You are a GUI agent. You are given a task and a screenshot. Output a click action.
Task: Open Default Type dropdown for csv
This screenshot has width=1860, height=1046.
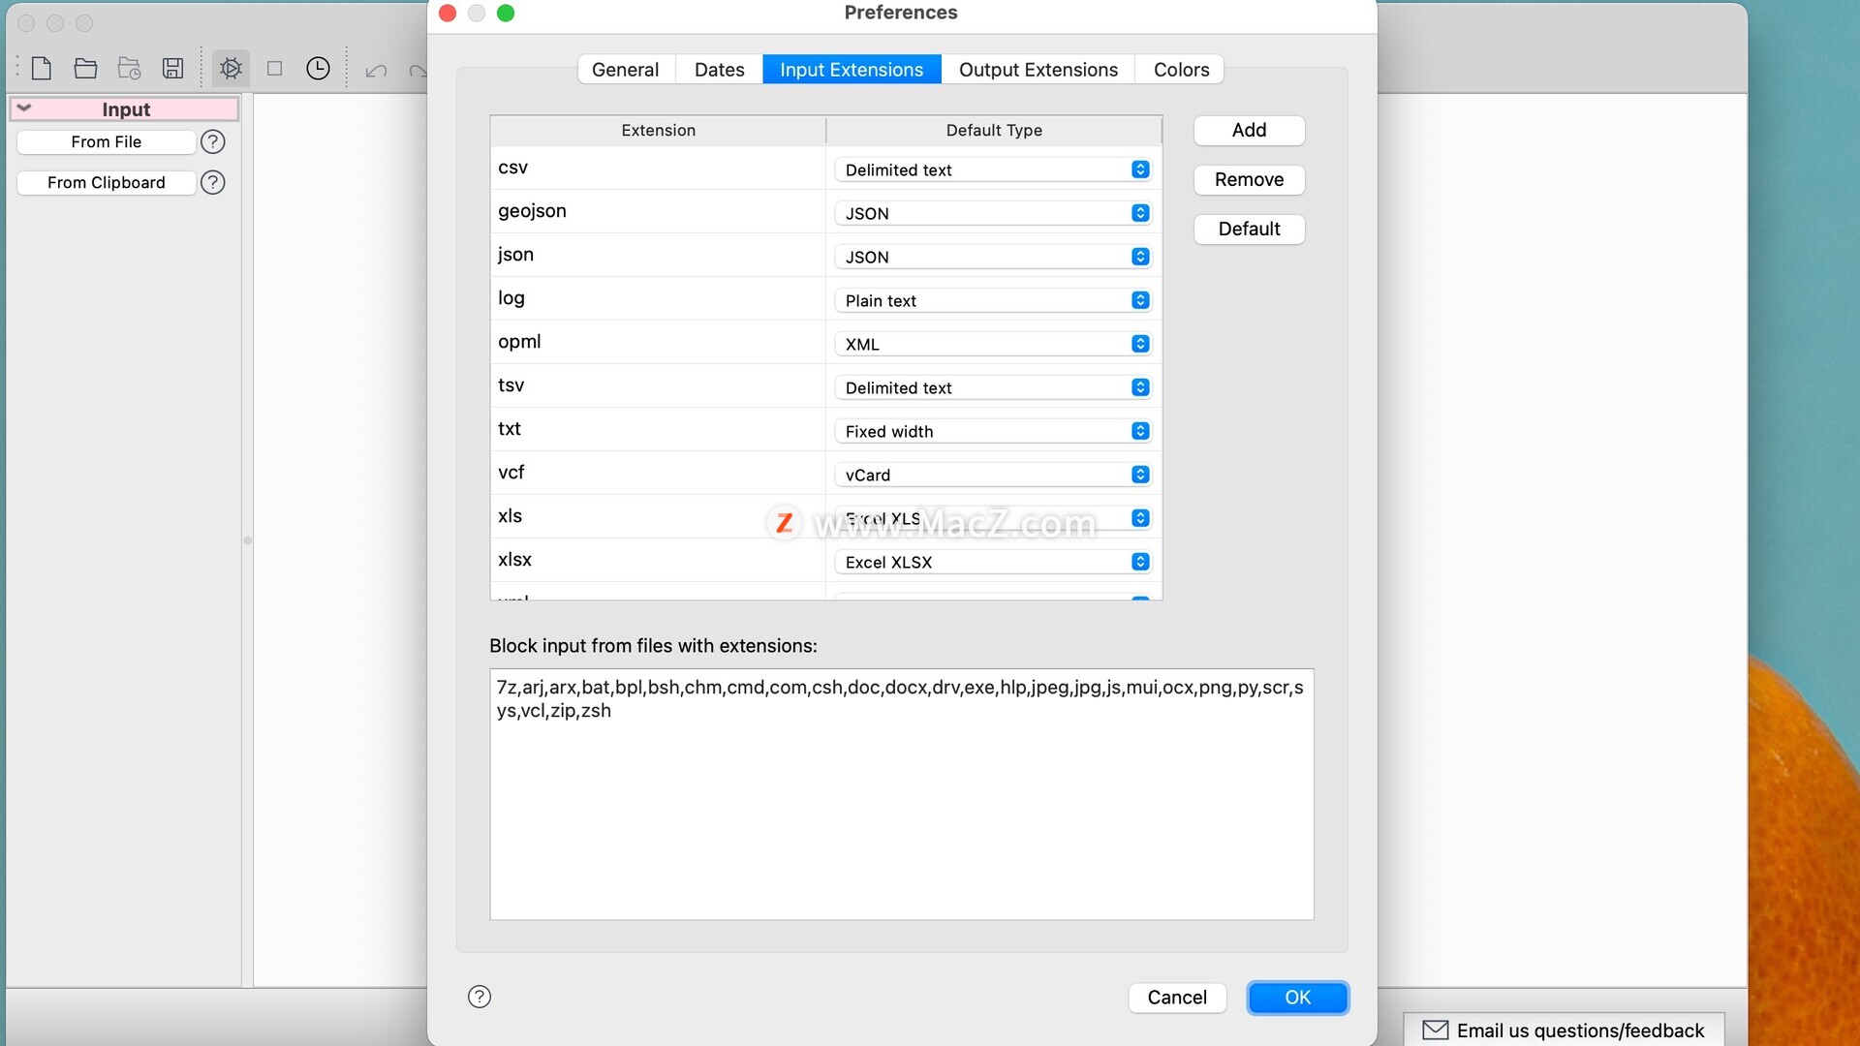[993, 169]
